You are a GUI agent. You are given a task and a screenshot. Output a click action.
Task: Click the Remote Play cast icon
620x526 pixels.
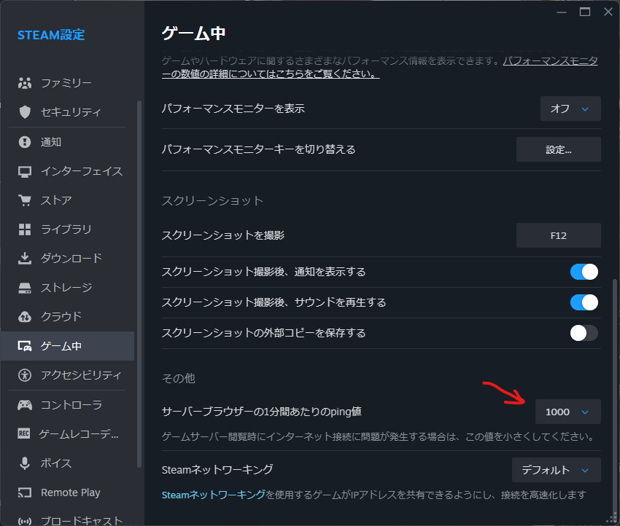(25, 492)
